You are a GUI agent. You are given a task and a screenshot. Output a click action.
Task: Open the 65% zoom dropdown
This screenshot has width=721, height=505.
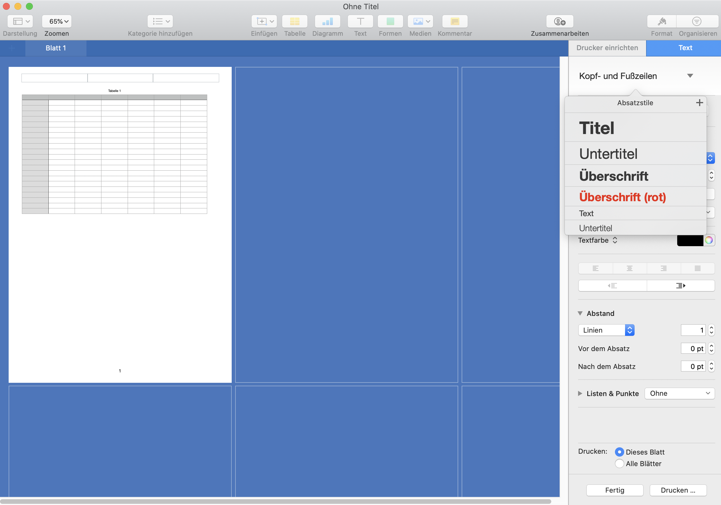[x=57, y=21]
